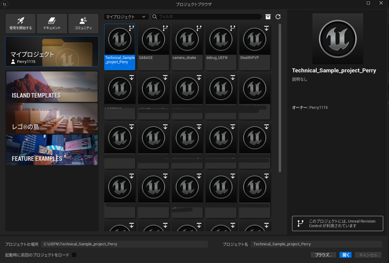The width and height of the screenshot is (389, 263).
Task: Click the 説明なし description text
Action: [x=300, y=79]
